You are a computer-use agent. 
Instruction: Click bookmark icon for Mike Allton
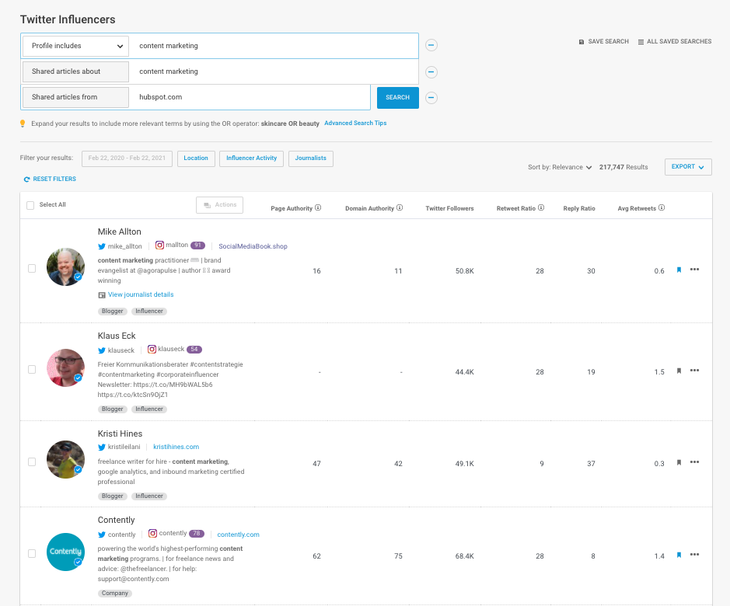pos(679,270)
